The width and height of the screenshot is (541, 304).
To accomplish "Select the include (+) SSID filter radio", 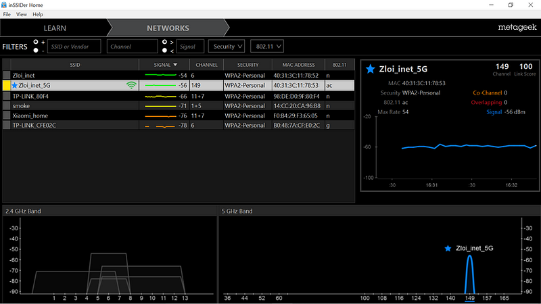I will (x=36, y=42).
